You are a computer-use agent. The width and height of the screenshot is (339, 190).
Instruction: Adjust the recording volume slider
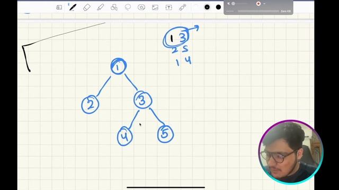click(x=239, y=4)
